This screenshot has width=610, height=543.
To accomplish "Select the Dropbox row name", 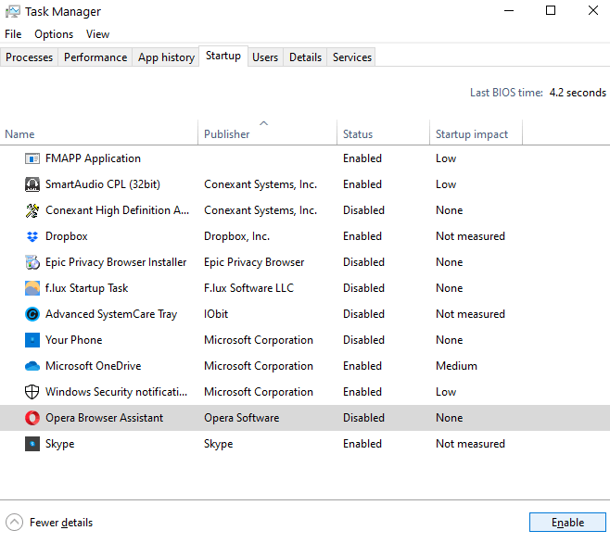I will pyautogui.click(x=67, y=236).
